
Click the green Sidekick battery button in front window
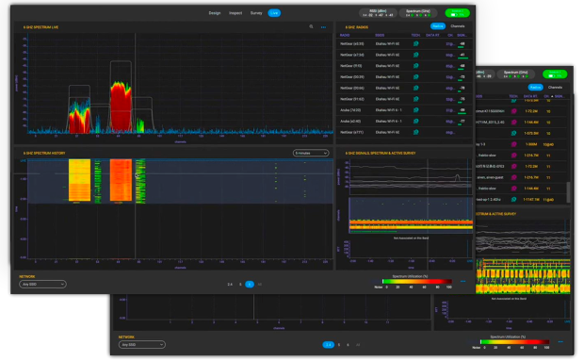coord(458,13)
